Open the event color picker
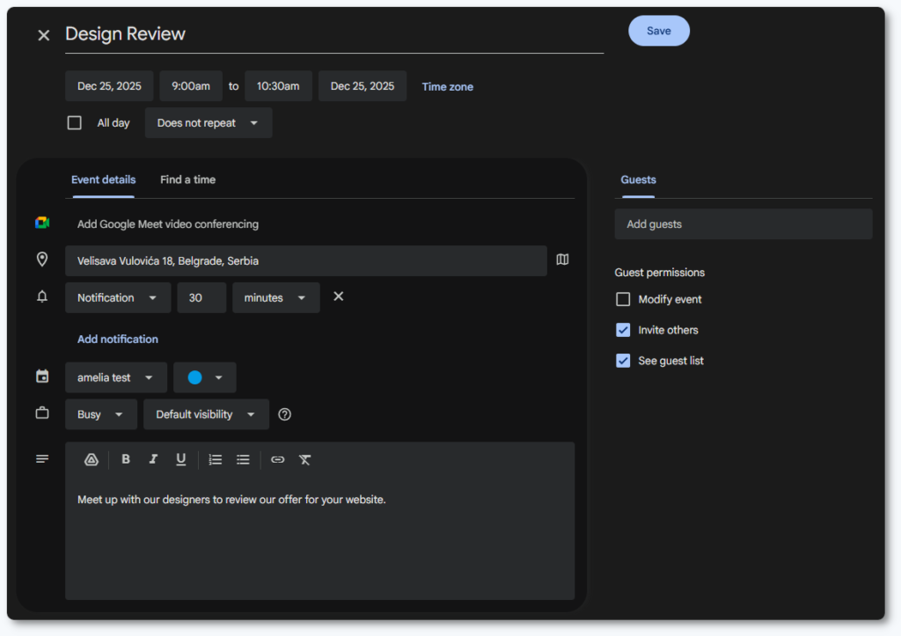The image size is (901, 636). [x=204, y=377]
